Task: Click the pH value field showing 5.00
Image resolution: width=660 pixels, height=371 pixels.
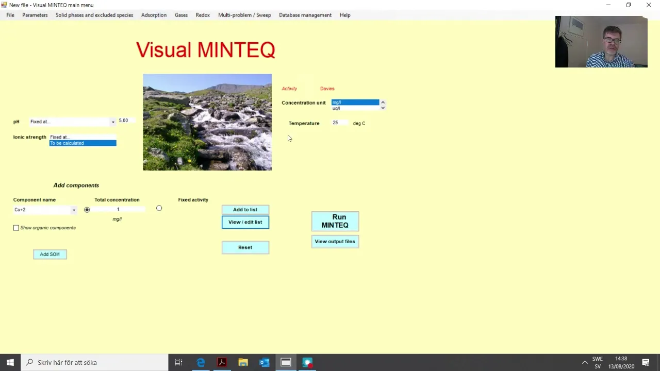Action: click(x=126, y=121)
